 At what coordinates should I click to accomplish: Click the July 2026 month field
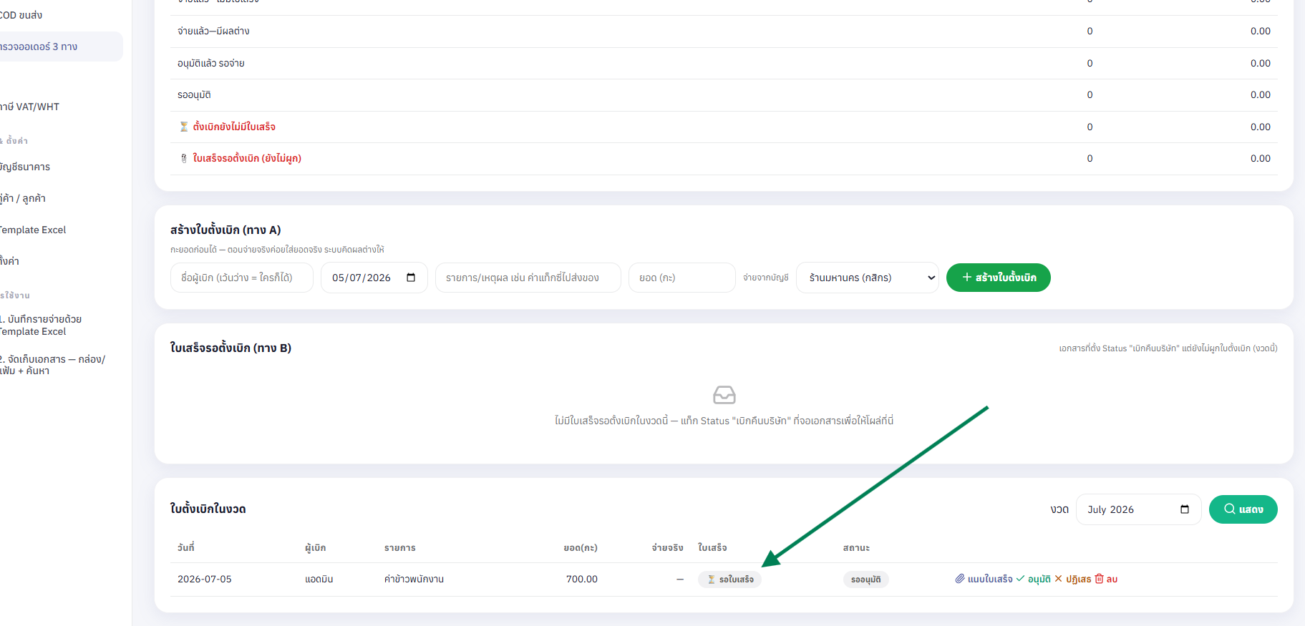coord(1138,509)
